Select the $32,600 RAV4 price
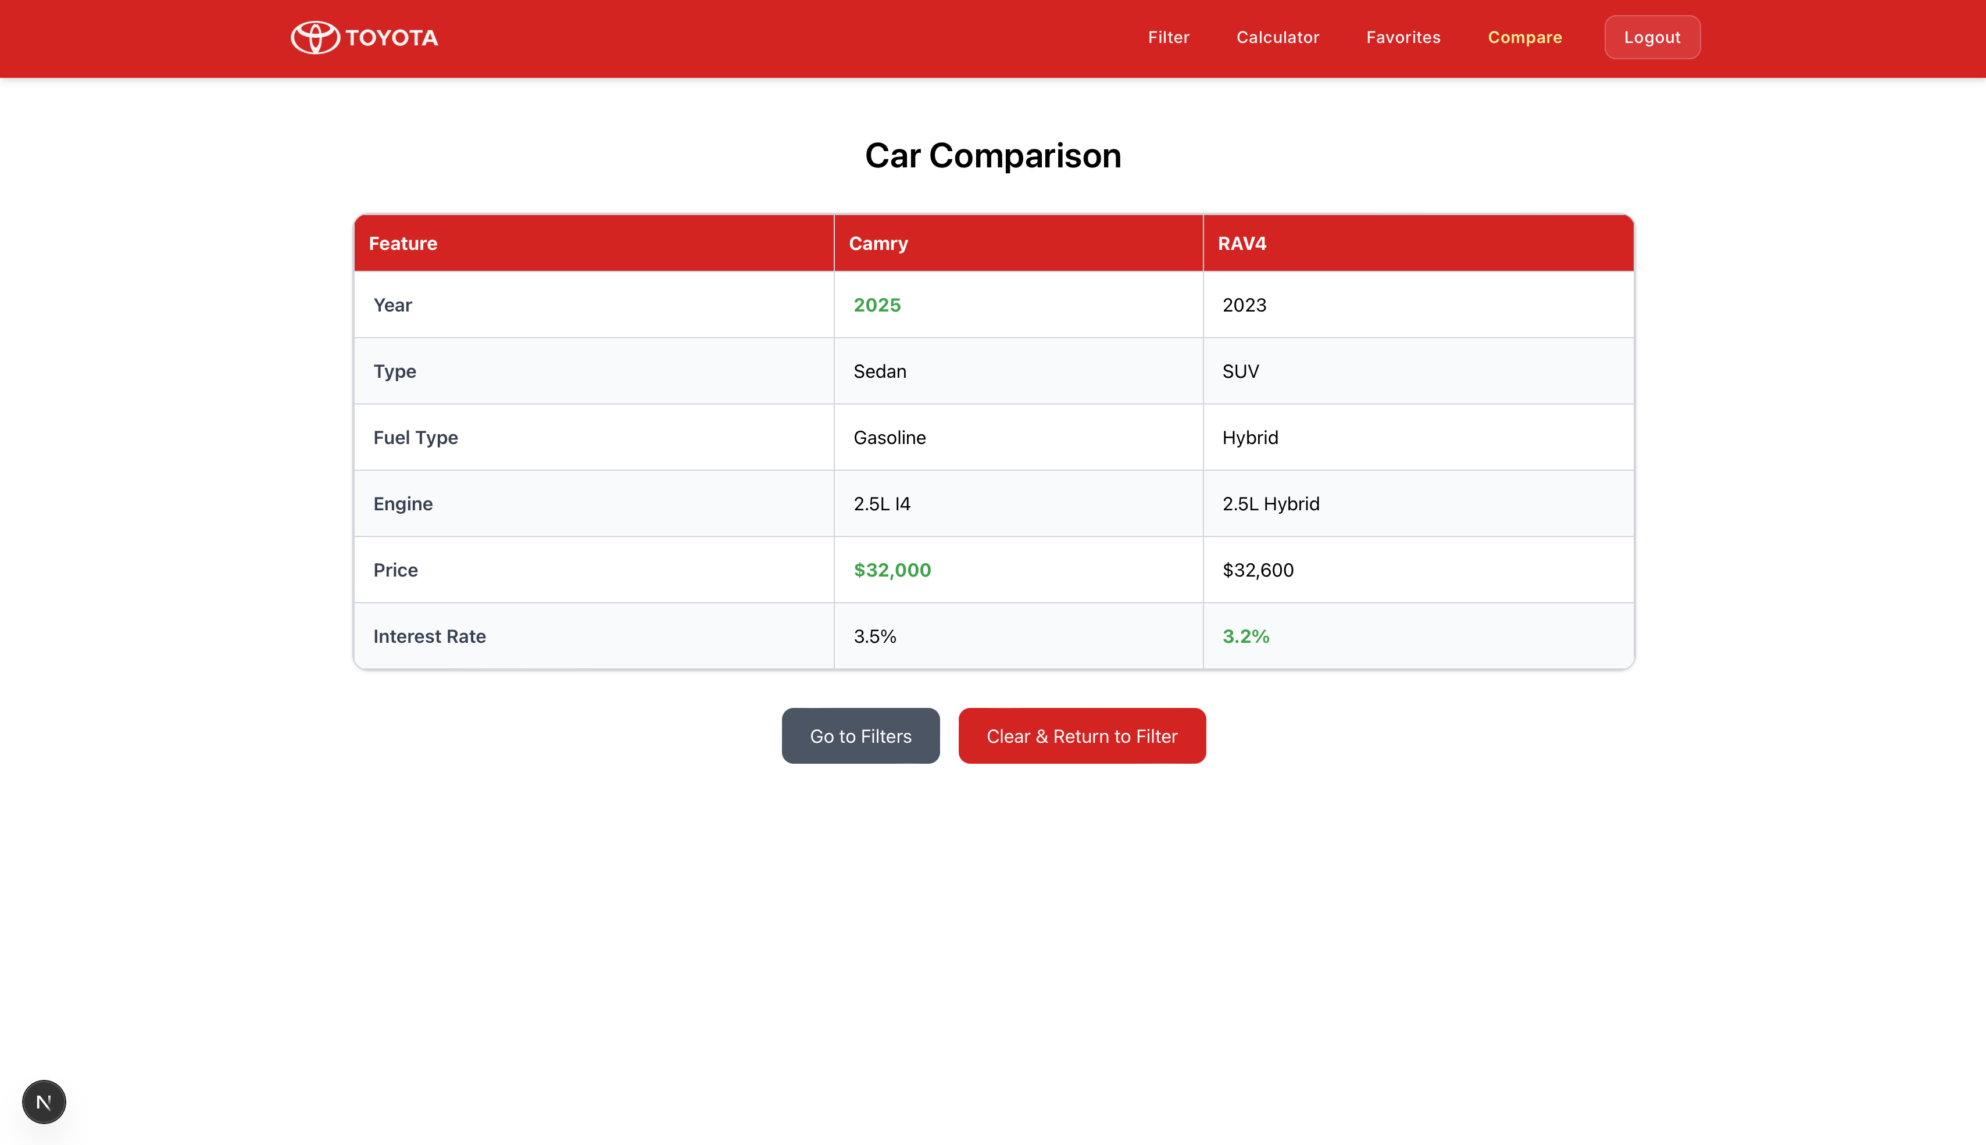The width and height of the screenshot is (1986, 1145). 1258,570
